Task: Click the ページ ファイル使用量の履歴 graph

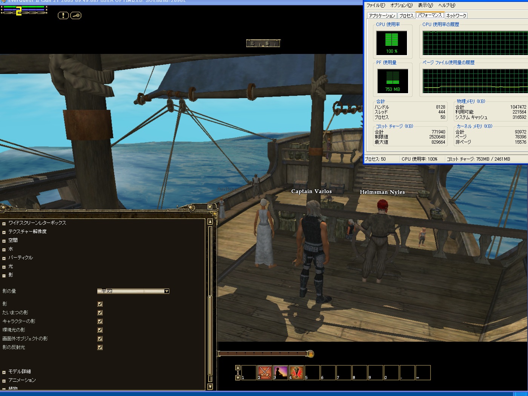Action: [475, 81]
